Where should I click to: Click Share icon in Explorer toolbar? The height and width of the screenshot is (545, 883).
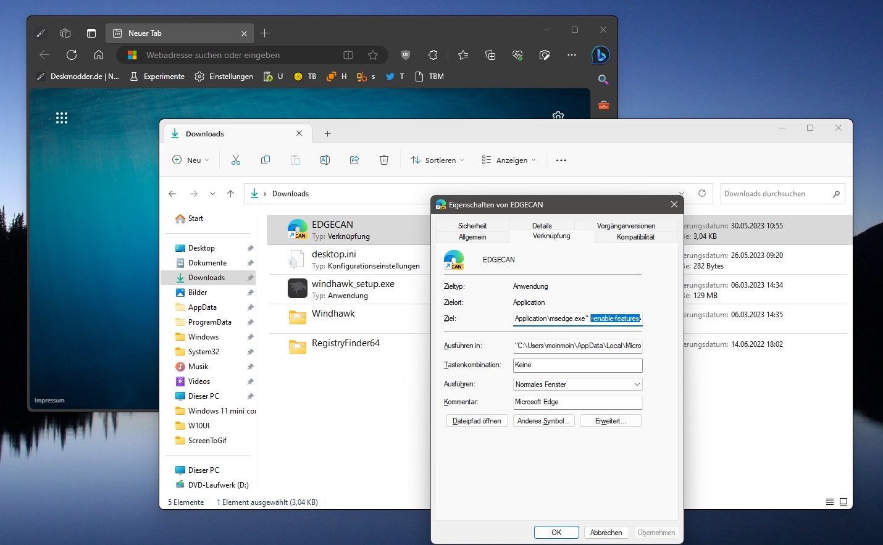(x=354, y=160)
